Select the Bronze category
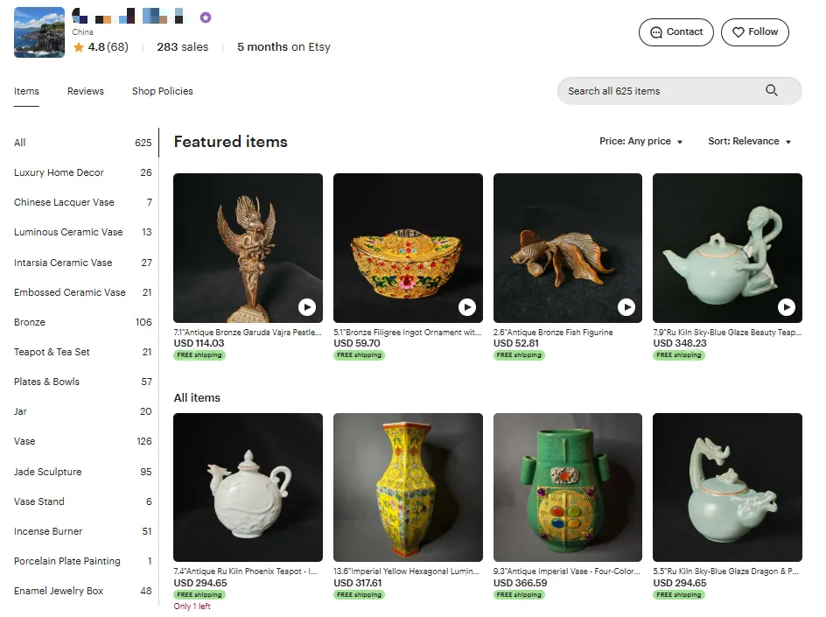 (30, 322)
